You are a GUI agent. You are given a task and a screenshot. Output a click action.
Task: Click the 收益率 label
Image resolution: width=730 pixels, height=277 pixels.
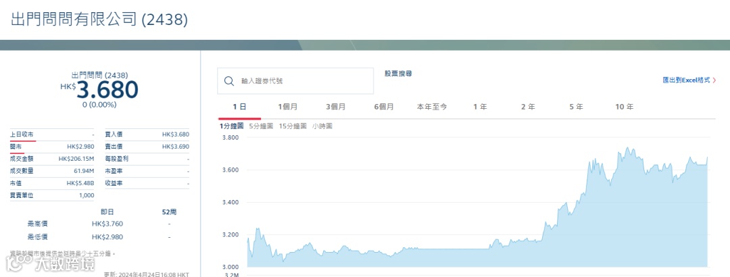coord(114,183)
